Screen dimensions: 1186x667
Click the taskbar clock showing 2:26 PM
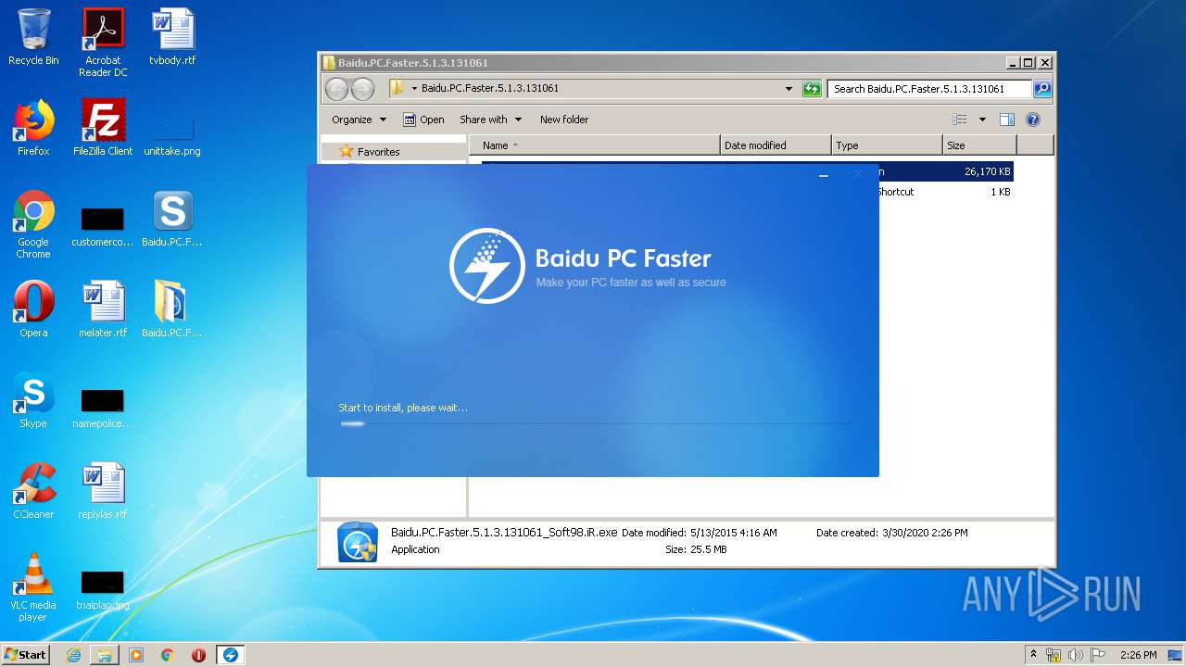pos(1138,655)
